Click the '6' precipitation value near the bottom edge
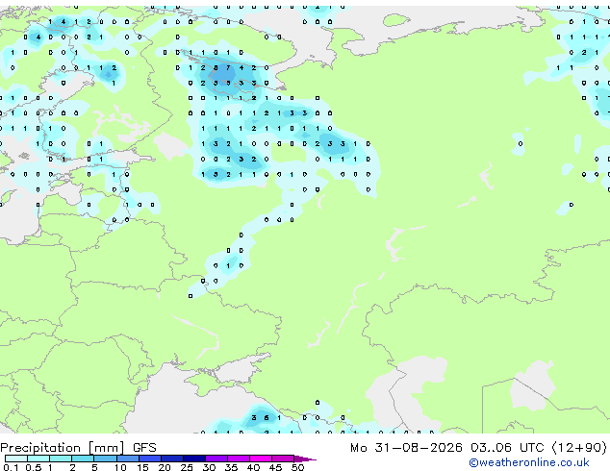The height and width of the screenshot is (471, 610). [267, 418]
